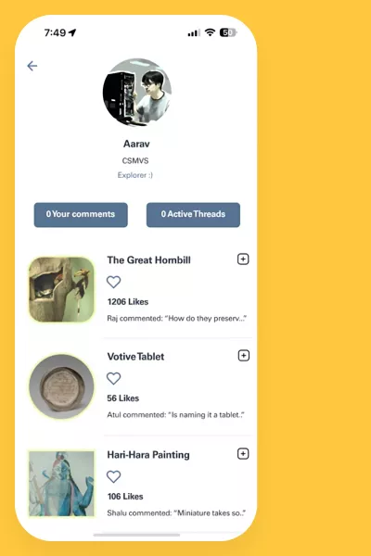The width and height of the screenshot is (371, 556).
Task: Select the Votive Tablet title
Action: [x=135, y=357]
